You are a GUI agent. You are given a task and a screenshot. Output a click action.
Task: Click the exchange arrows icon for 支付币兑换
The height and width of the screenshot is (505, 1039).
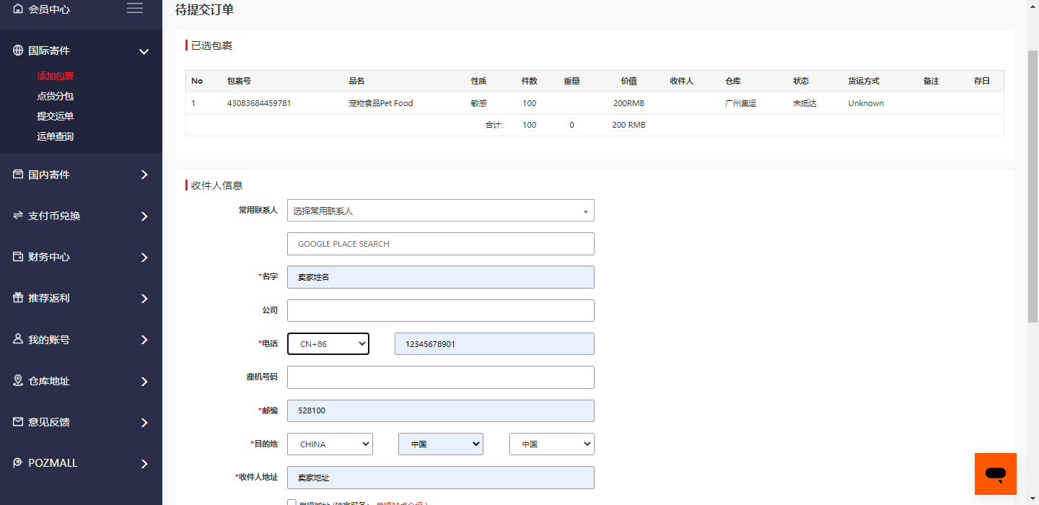pos(18,216)
